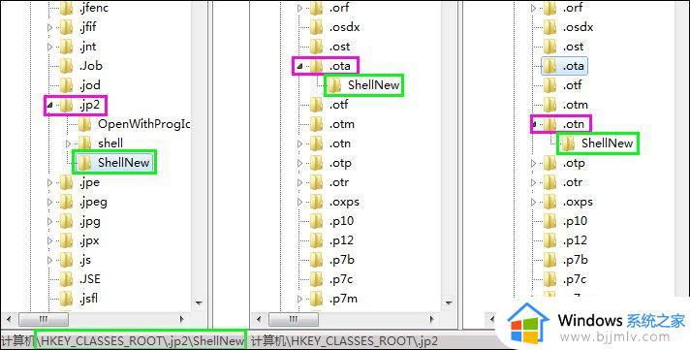Expand the .jpg registry key
This screenshot has width=690, height=350.
(49, 221)
